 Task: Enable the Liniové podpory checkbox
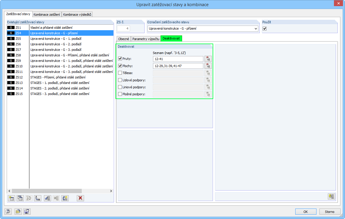click(x=120, y=87)
